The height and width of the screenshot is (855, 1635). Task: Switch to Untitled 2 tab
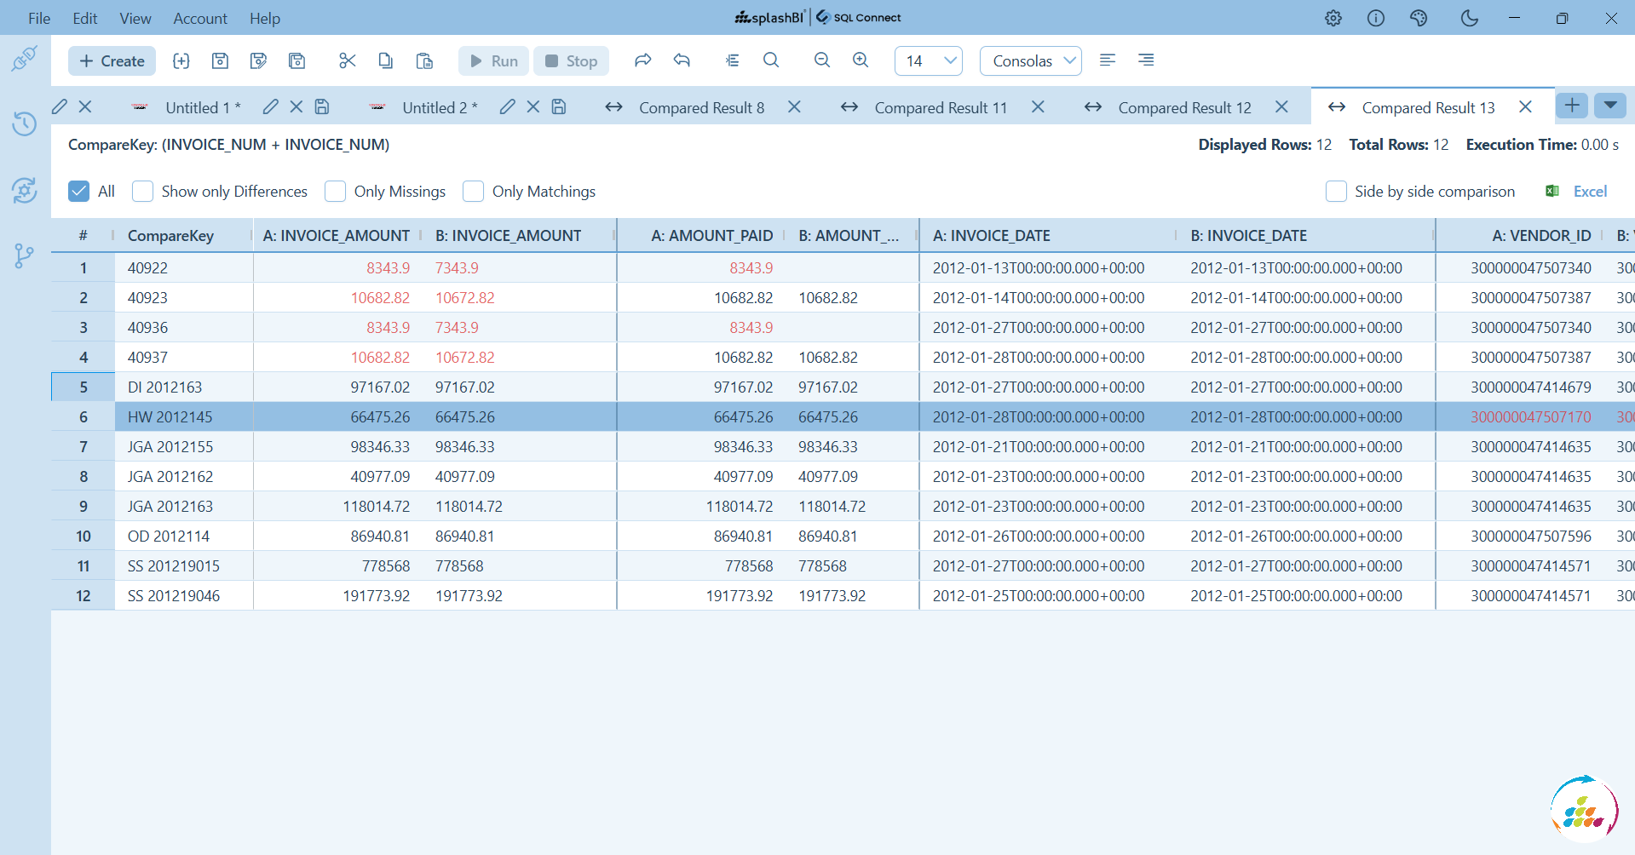point(440,107)
